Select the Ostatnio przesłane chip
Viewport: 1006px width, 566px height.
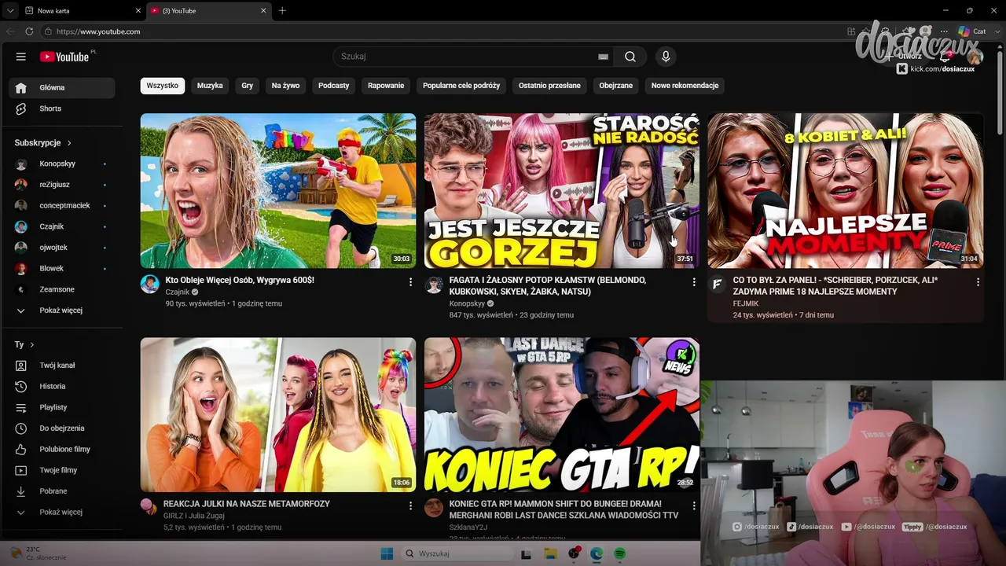click(x=549, y=86)
